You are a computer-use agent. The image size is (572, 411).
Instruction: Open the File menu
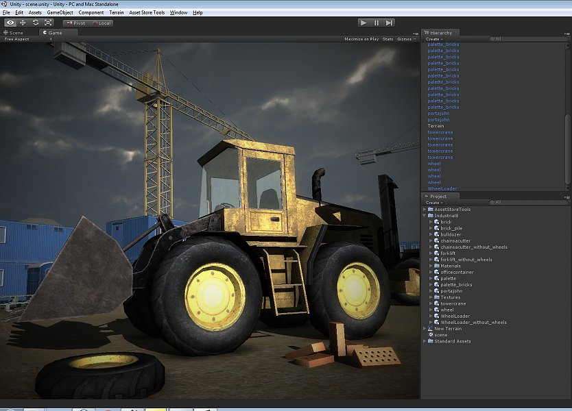[6, 12]
